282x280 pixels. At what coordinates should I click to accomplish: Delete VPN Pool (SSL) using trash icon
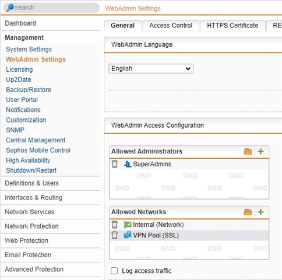coord(115,235)
